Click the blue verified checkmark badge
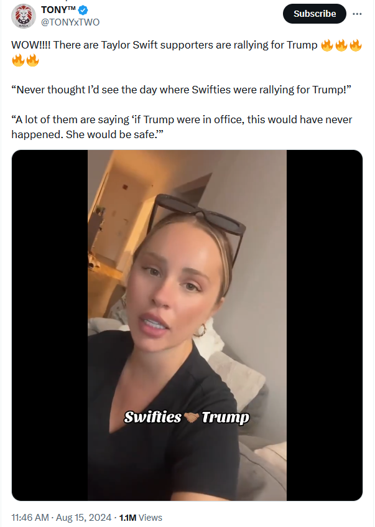The height and width of the screenshot is (527, 375). coord(83,10)
